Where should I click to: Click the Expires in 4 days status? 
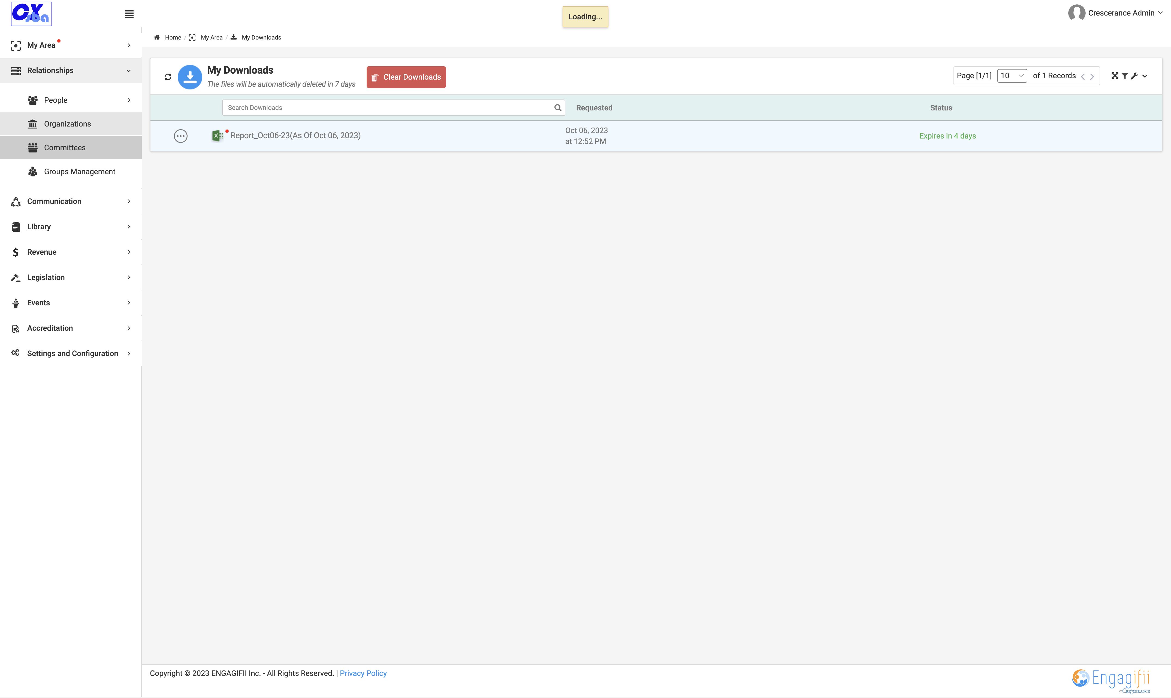(948, 136)
